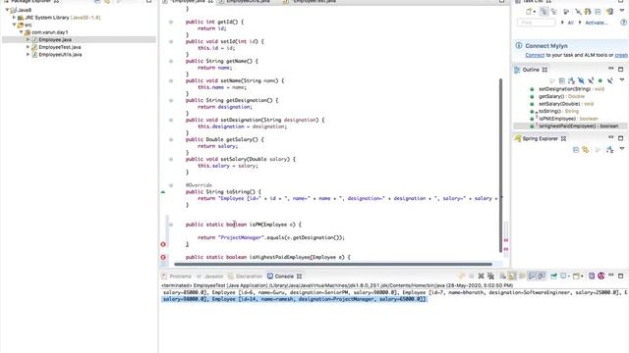Toggle the Categorized presentation icon in Task List

point(543,12)
